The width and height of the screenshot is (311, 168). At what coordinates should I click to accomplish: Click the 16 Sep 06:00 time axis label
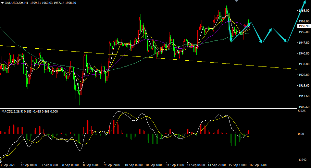tap(258, 165)
